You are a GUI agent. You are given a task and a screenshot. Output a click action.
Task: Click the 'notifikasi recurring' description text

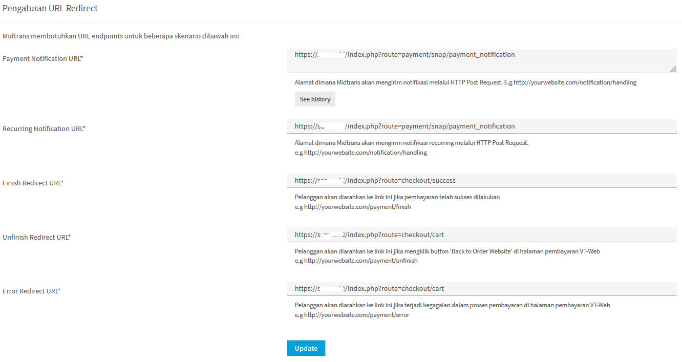coord(411,143)
